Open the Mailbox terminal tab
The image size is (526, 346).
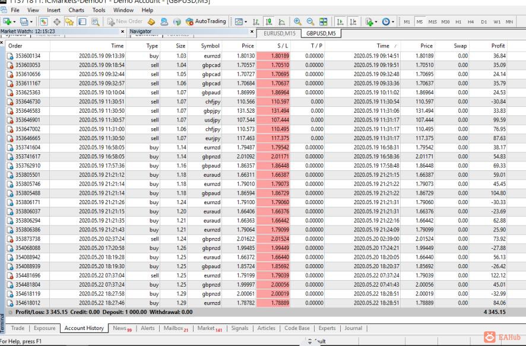pos(176,328)
